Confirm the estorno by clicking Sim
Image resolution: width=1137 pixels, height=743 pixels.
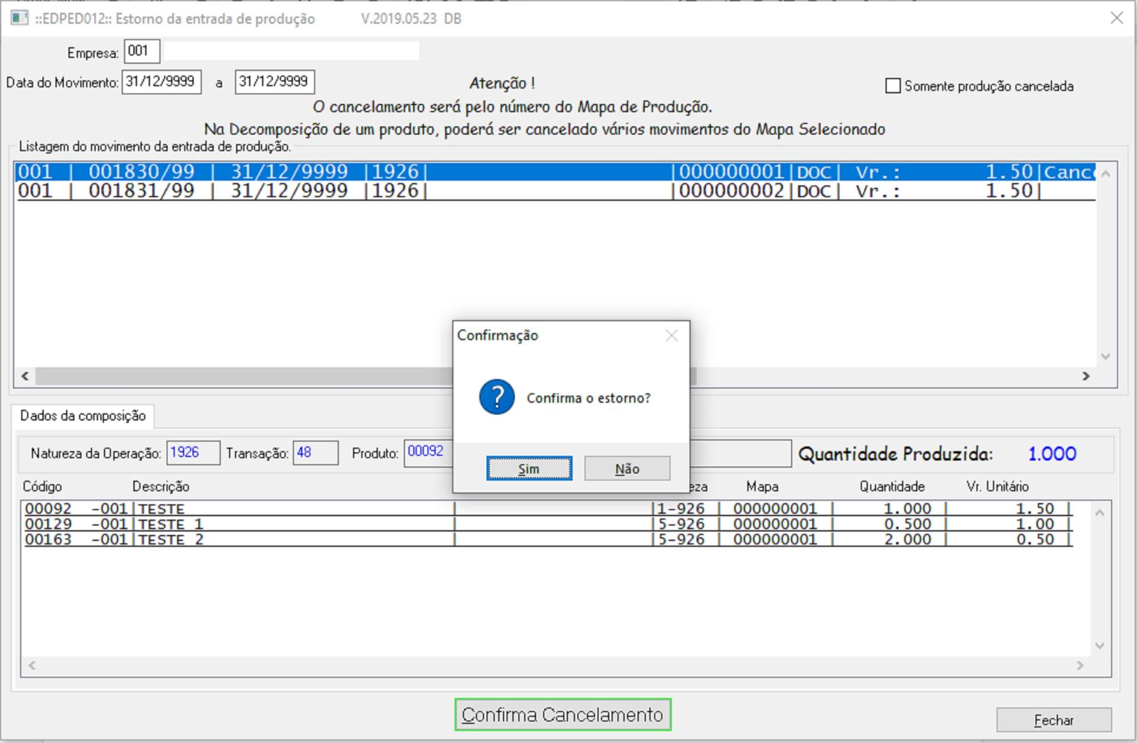[529, 468]
